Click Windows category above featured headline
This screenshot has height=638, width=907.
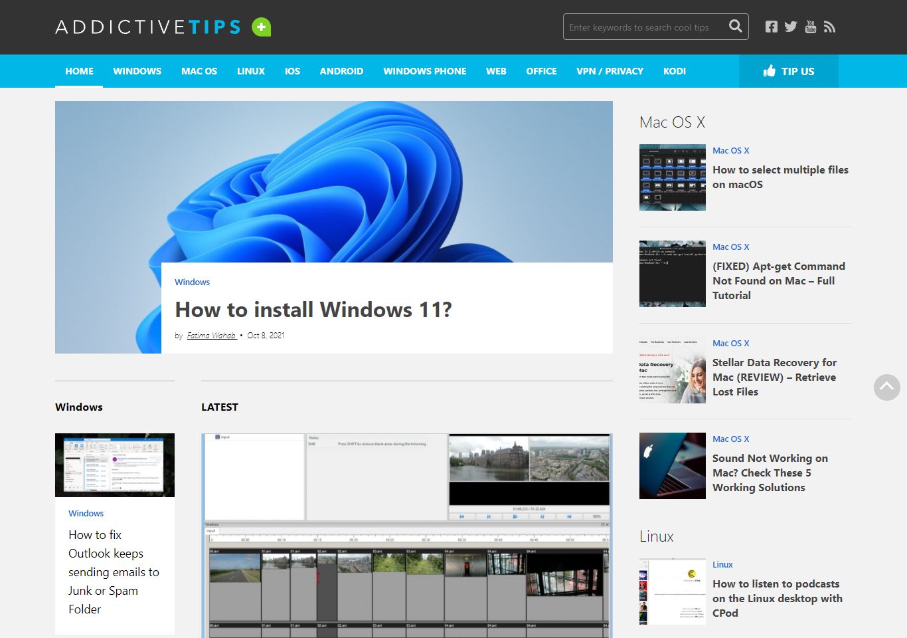192,282
